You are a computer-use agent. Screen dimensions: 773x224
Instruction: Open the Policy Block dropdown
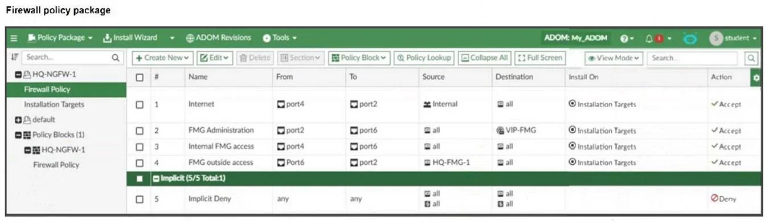coord(359,58)
